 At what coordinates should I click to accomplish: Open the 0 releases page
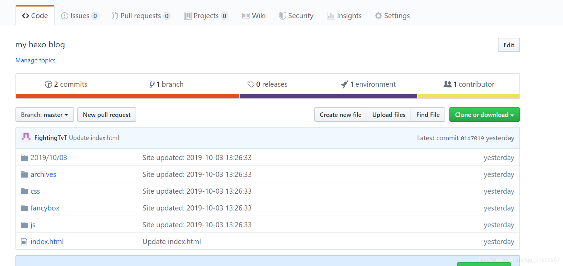tap(267, 84)
